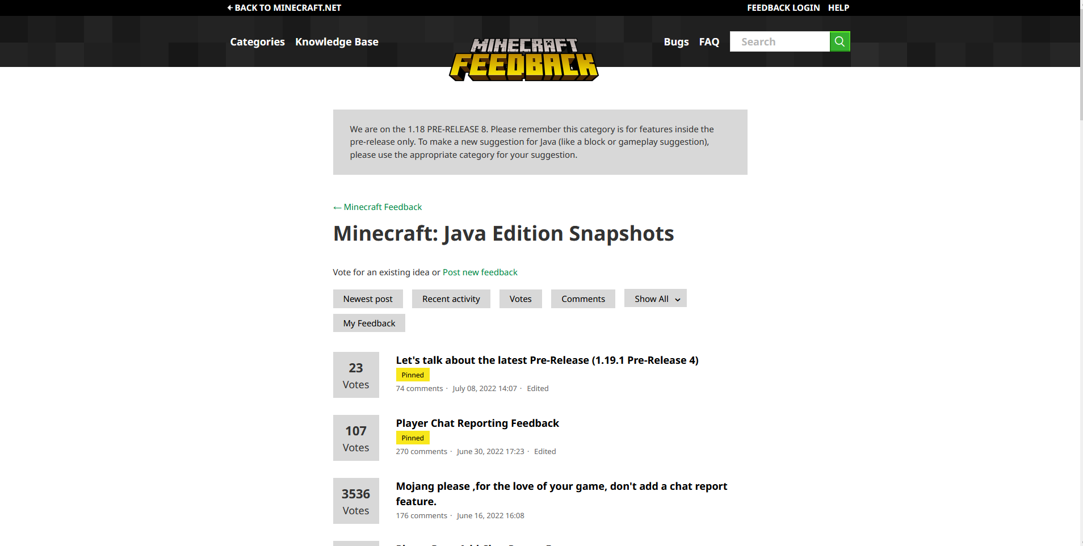Click the green search magnifier button
This screenshot has height=546, width=1083.
pos(839,41)
